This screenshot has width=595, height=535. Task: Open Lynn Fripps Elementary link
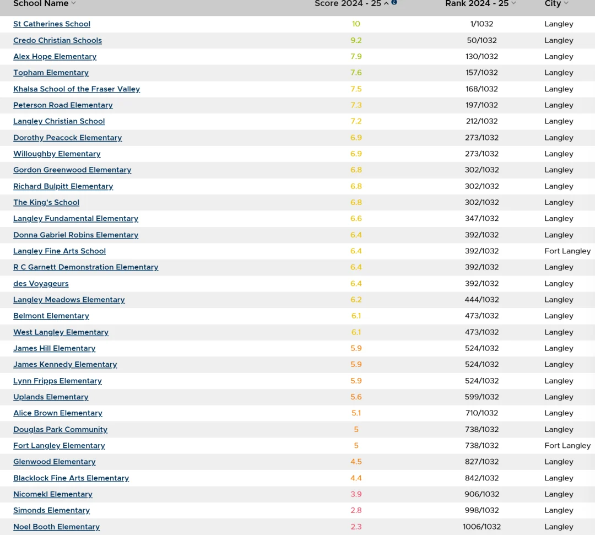click(58, 381)
